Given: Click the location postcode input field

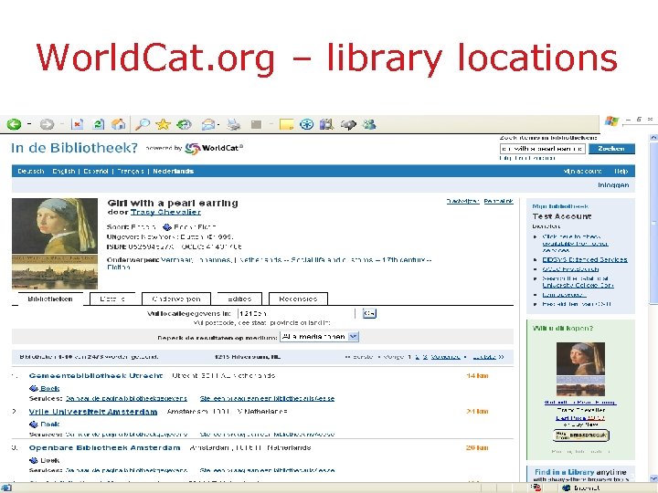Looking at the screenshot, I should pos(296,313).
